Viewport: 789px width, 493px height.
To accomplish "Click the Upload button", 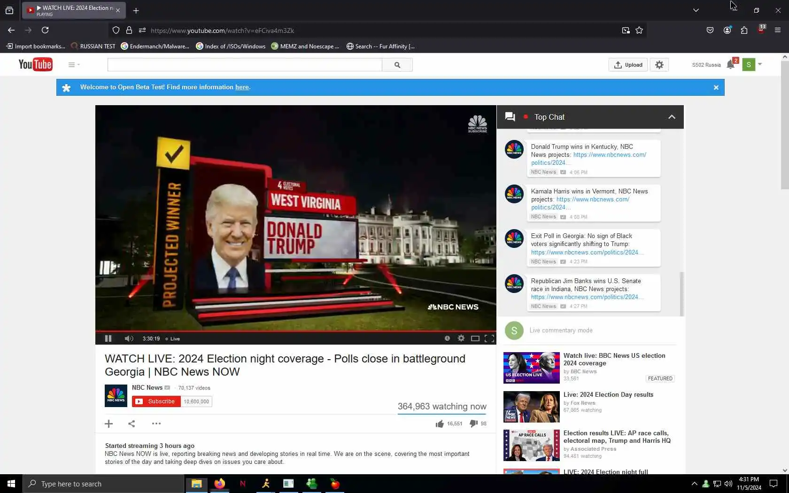I will tap(628, 65).
